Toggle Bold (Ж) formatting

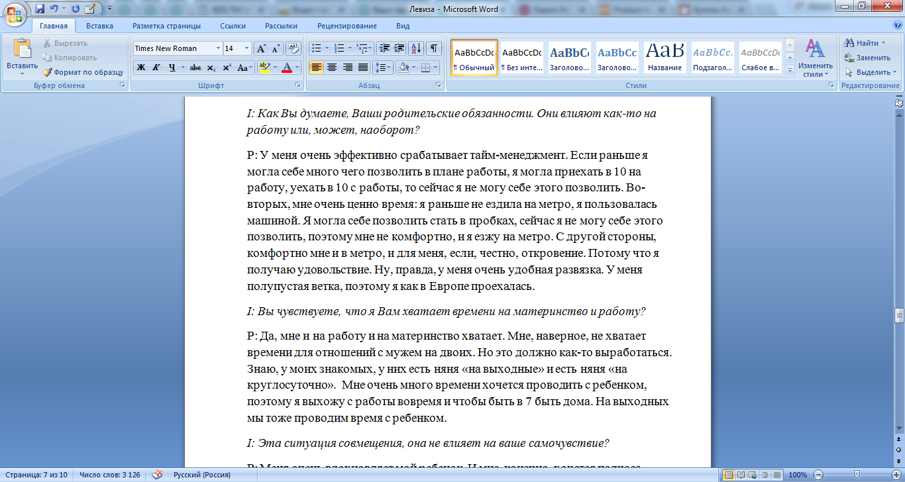141,68
